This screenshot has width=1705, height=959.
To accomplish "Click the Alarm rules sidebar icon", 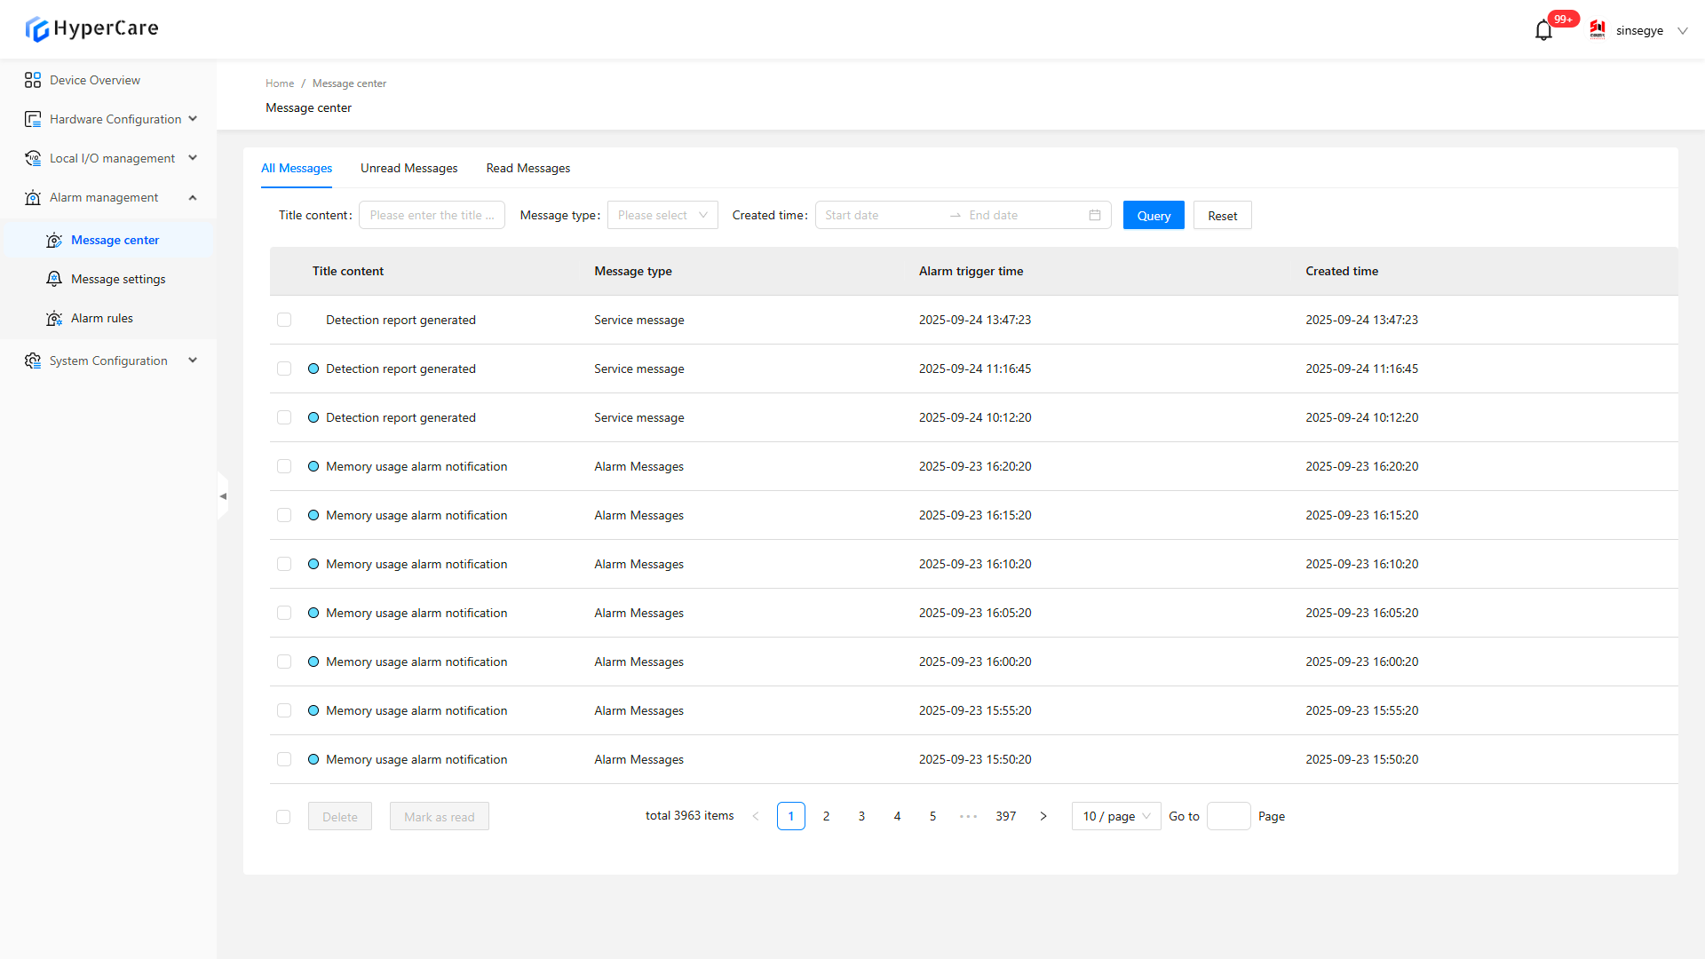I will (54, 318).
